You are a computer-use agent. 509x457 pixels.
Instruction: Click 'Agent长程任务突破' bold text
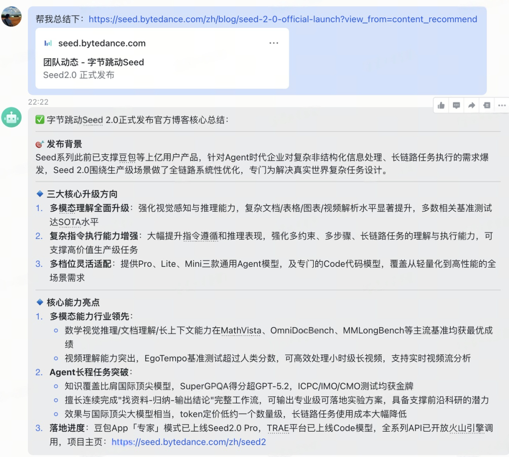89,372
